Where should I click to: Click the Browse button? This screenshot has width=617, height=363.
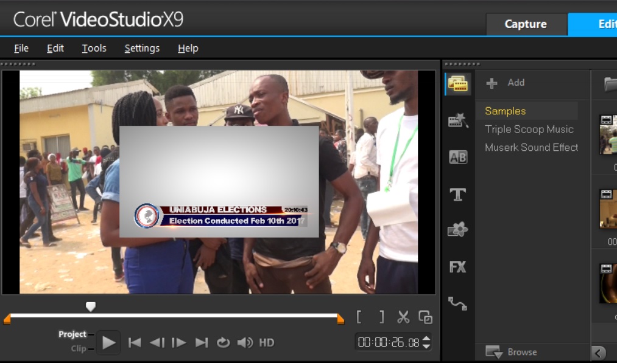tap(511, 352)
